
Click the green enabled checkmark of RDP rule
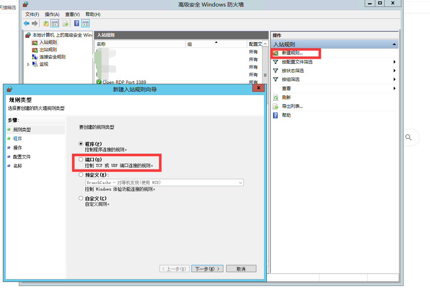[99, 82]
